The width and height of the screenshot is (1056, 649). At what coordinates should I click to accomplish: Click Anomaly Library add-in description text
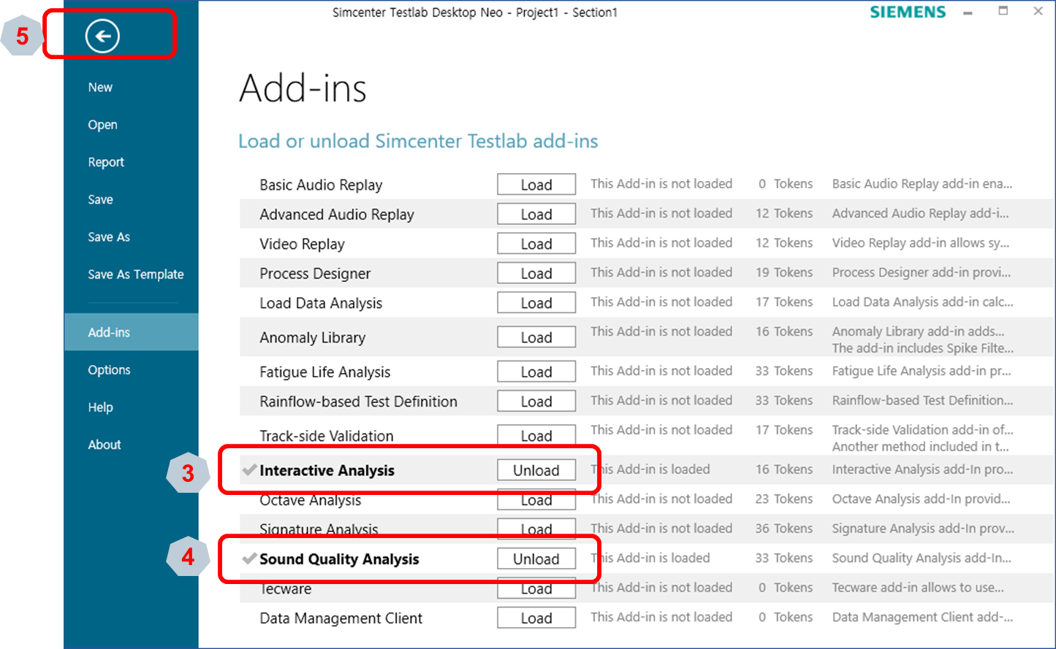point(923,339)
